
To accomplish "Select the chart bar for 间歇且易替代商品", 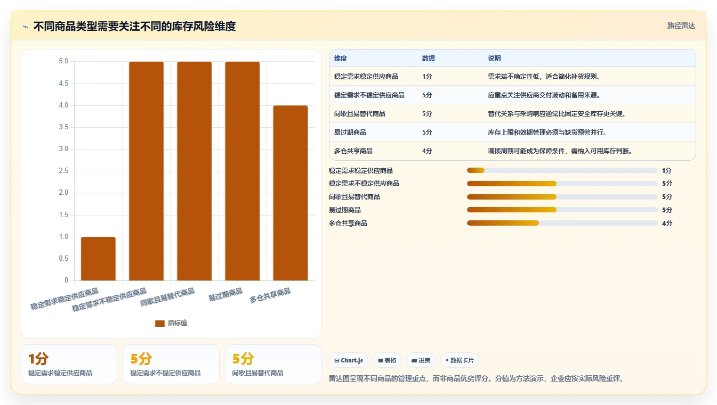I will pos(195,171).
